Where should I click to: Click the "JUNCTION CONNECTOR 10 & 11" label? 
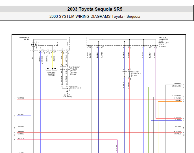point(163,39)
